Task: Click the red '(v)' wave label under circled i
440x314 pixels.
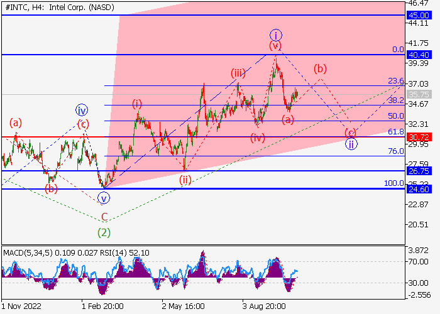Action: (275, 45)
